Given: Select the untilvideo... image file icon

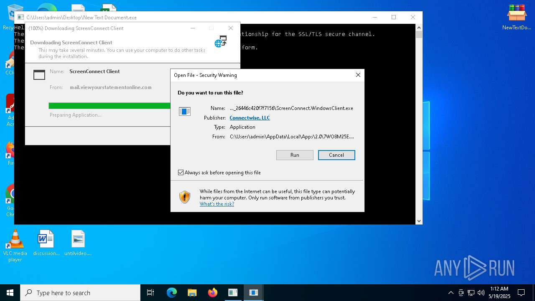Looking at the screenshot, I should click(78, 243).
